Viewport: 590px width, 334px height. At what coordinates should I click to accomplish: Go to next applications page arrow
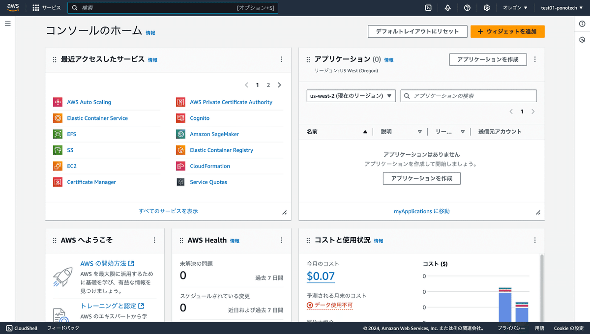[533, 111]
